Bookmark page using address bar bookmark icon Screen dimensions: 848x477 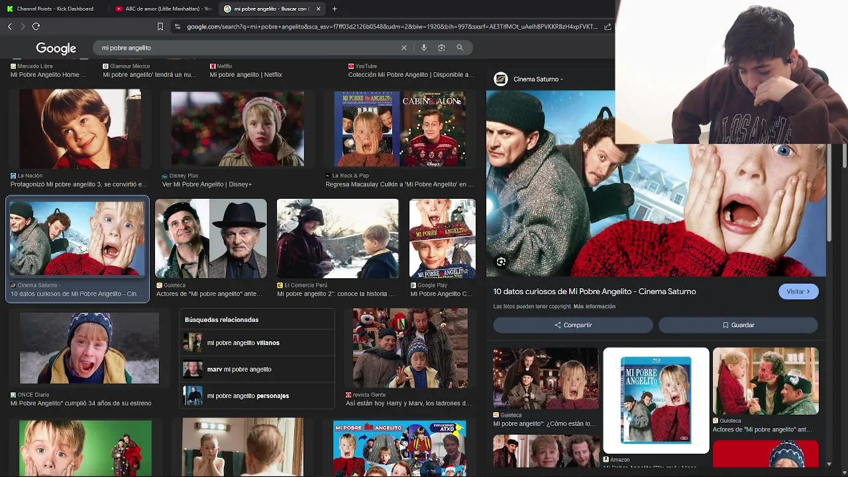[160, 26]
